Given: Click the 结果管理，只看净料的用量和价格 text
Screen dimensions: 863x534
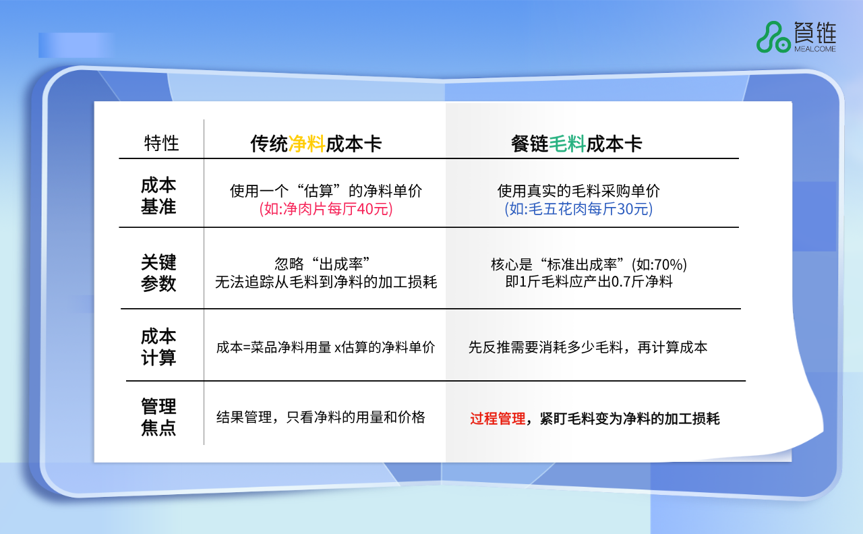Looking at the screenshot, I should click(321, 417).
